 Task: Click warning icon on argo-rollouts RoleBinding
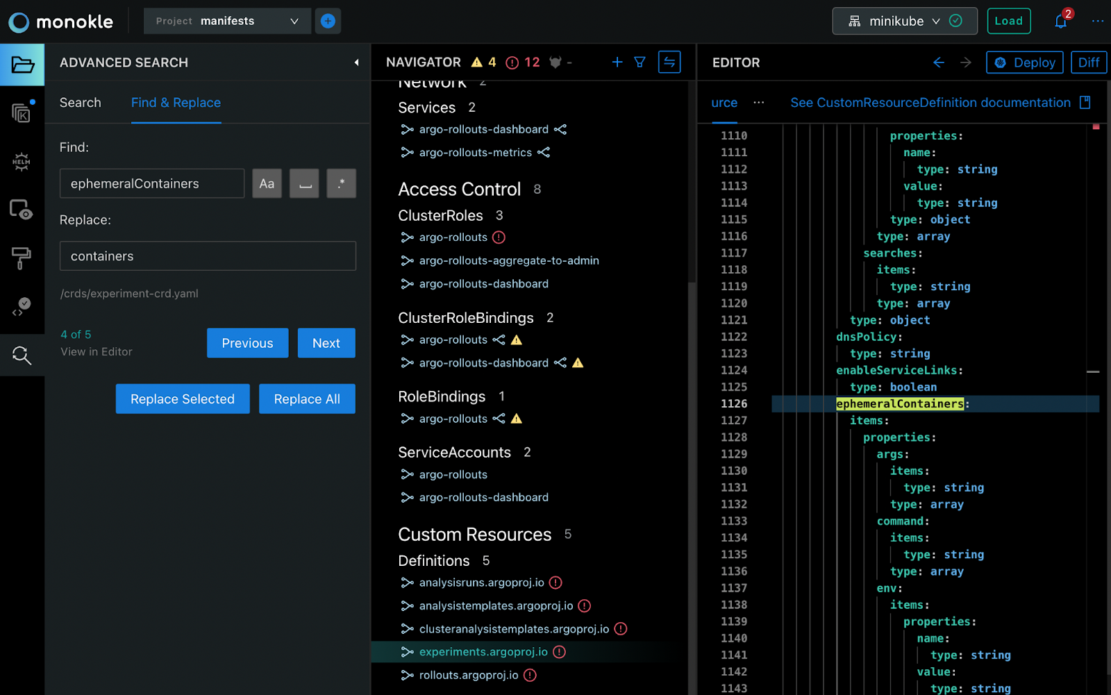(517, 419)
